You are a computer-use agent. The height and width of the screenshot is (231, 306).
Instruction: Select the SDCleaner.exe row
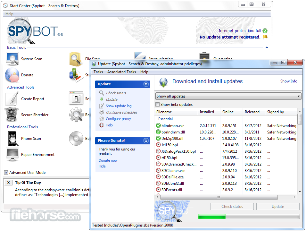click(226, 171)
